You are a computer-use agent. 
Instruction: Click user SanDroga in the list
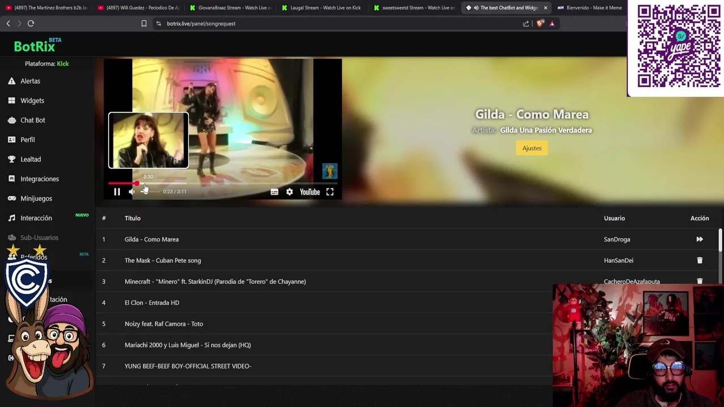pos(617,239)
